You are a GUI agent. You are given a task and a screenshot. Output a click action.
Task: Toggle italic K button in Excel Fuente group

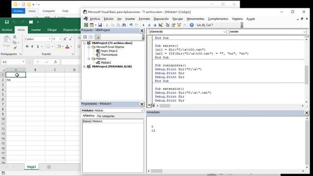click(32, 46)
